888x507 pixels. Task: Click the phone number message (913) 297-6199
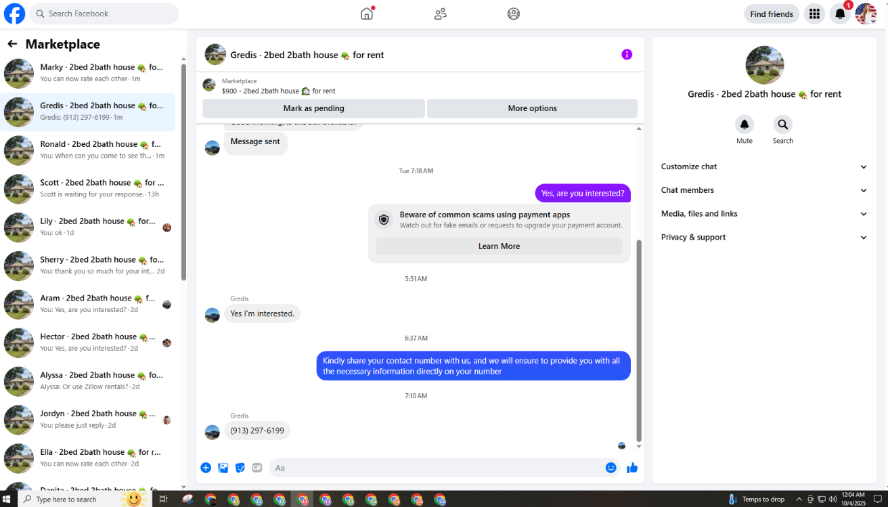pos(257,431)
